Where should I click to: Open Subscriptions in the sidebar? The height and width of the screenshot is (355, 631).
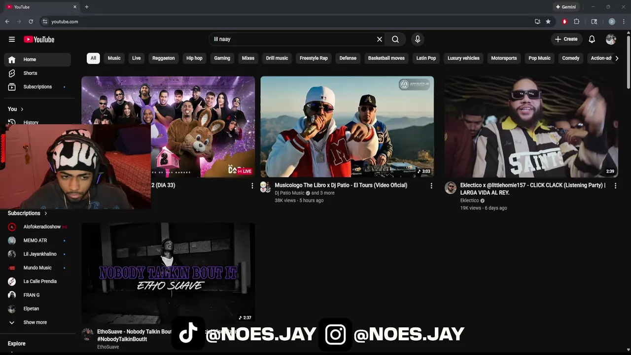point(37,87)
